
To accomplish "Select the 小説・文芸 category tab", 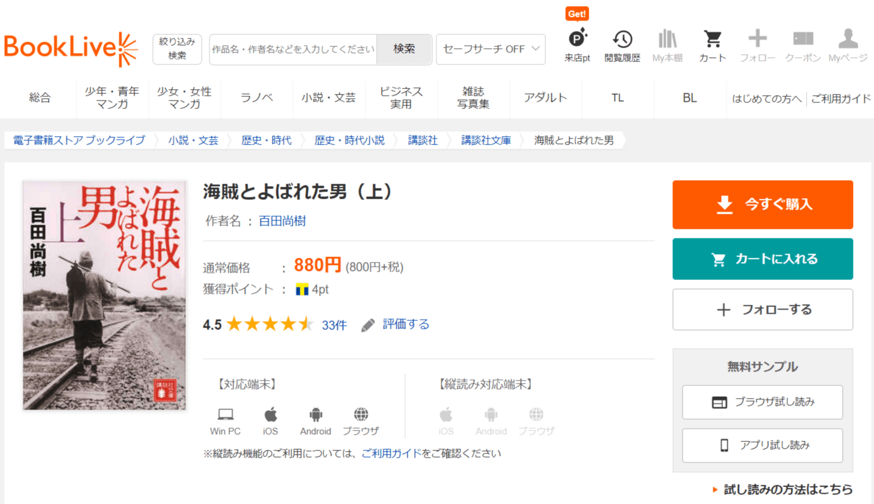I will (x=329, y=98).
